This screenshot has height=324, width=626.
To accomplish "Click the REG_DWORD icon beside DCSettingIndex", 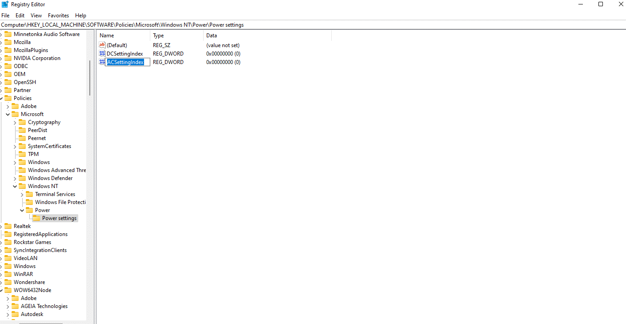I will pos(102,53).
